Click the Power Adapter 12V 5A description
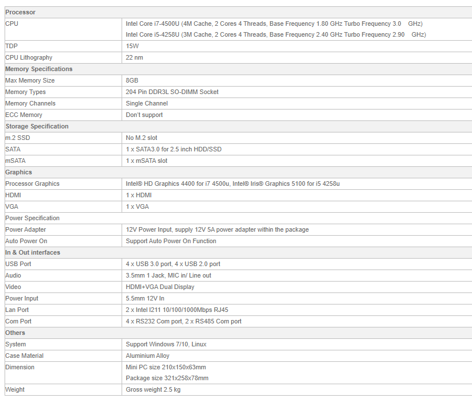 coord(217,229)
